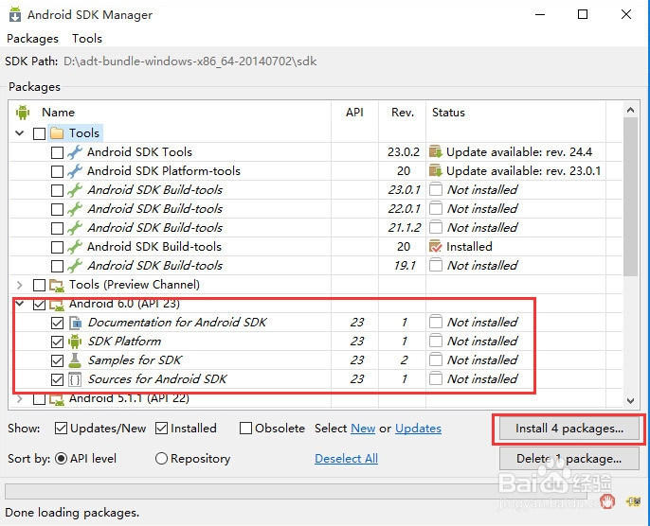This screenshot has width=650, height=526.
Task: Open the Tools menu
Action: click(87, 39)
